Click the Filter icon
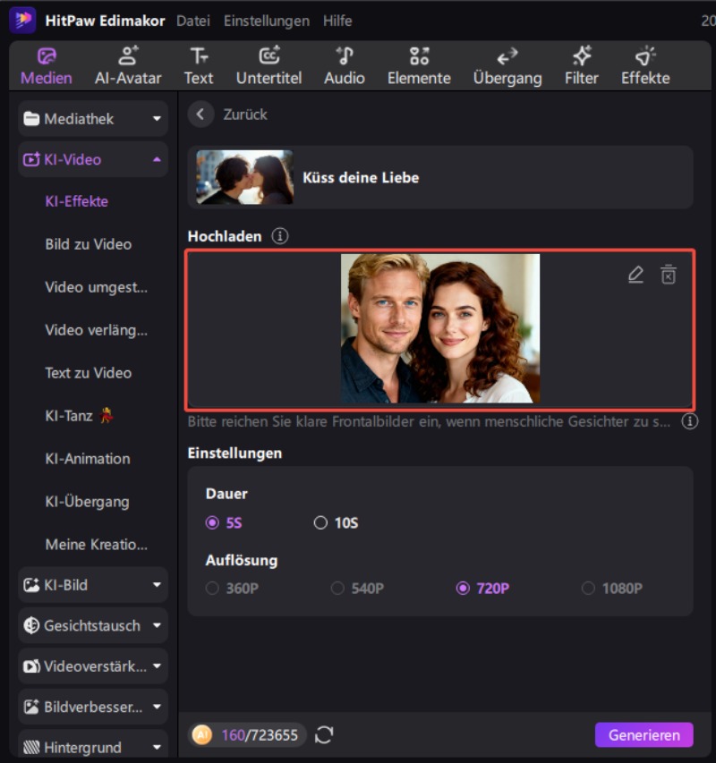This screenshot has height=763, width=716. 581,66
